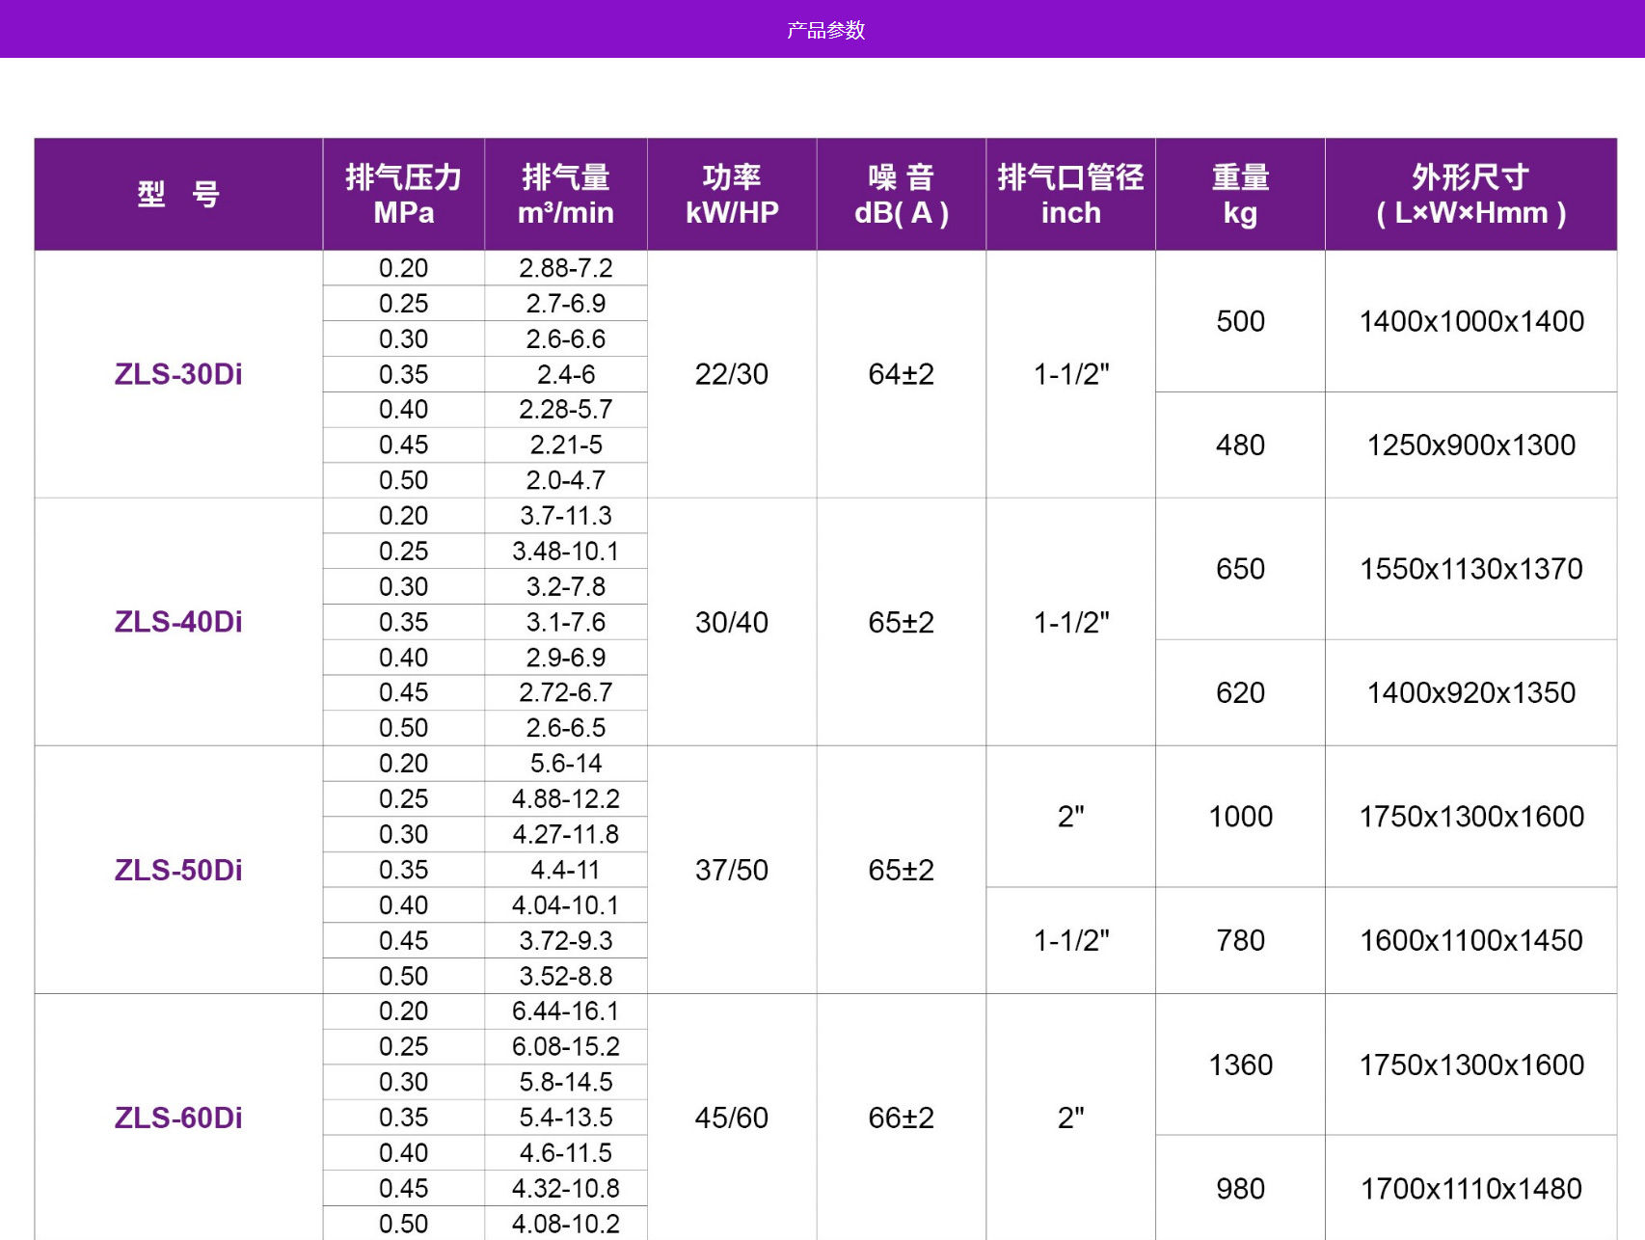This screenshot has width=1645, height=1240.
Task: Click the 4.32-10.8 air flow cell
Action: coord(566,1188)
